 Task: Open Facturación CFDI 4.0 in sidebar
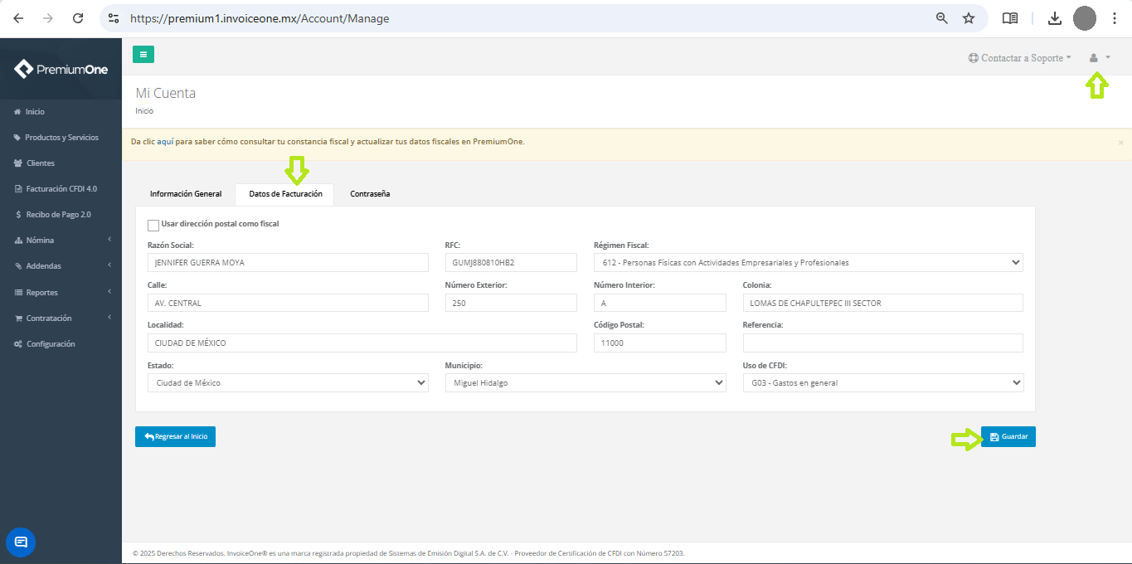(x=61, y=189)
